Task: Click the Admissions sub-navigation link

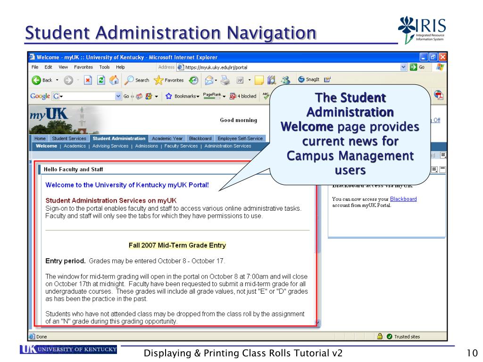Action: [146, 146]
